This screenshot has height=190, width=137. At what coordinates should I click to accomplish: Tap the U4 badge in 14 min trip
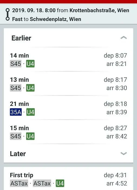[x=30, y=64]
